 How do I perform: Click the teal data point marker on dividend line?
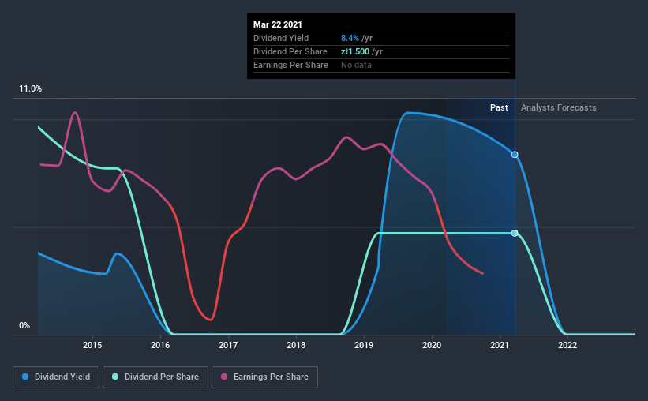[x=515, y=233]
